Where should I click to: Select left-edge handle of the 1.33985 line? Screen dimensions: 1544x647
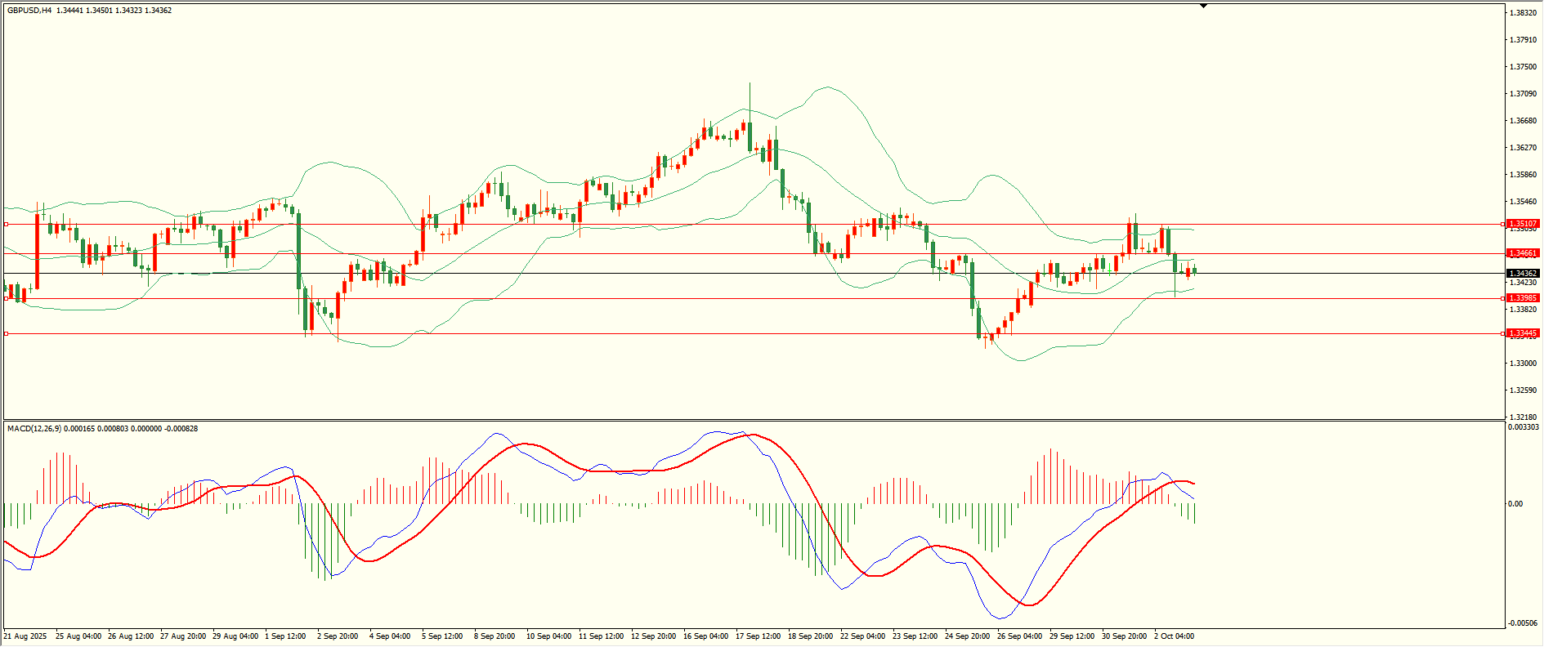click(x=7, y=298)
